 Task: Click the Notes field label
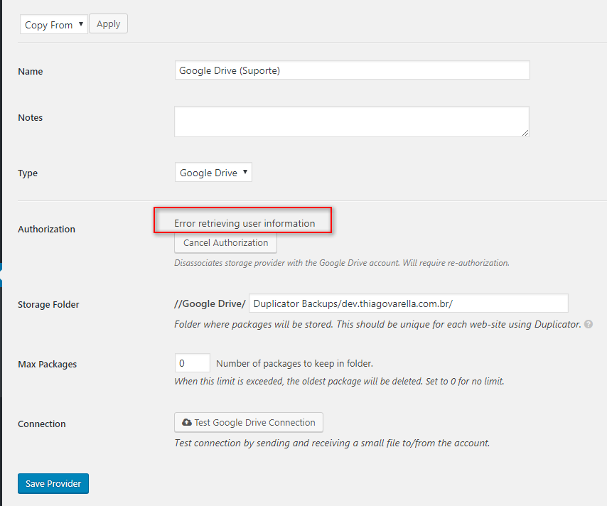tap(31, 117)
